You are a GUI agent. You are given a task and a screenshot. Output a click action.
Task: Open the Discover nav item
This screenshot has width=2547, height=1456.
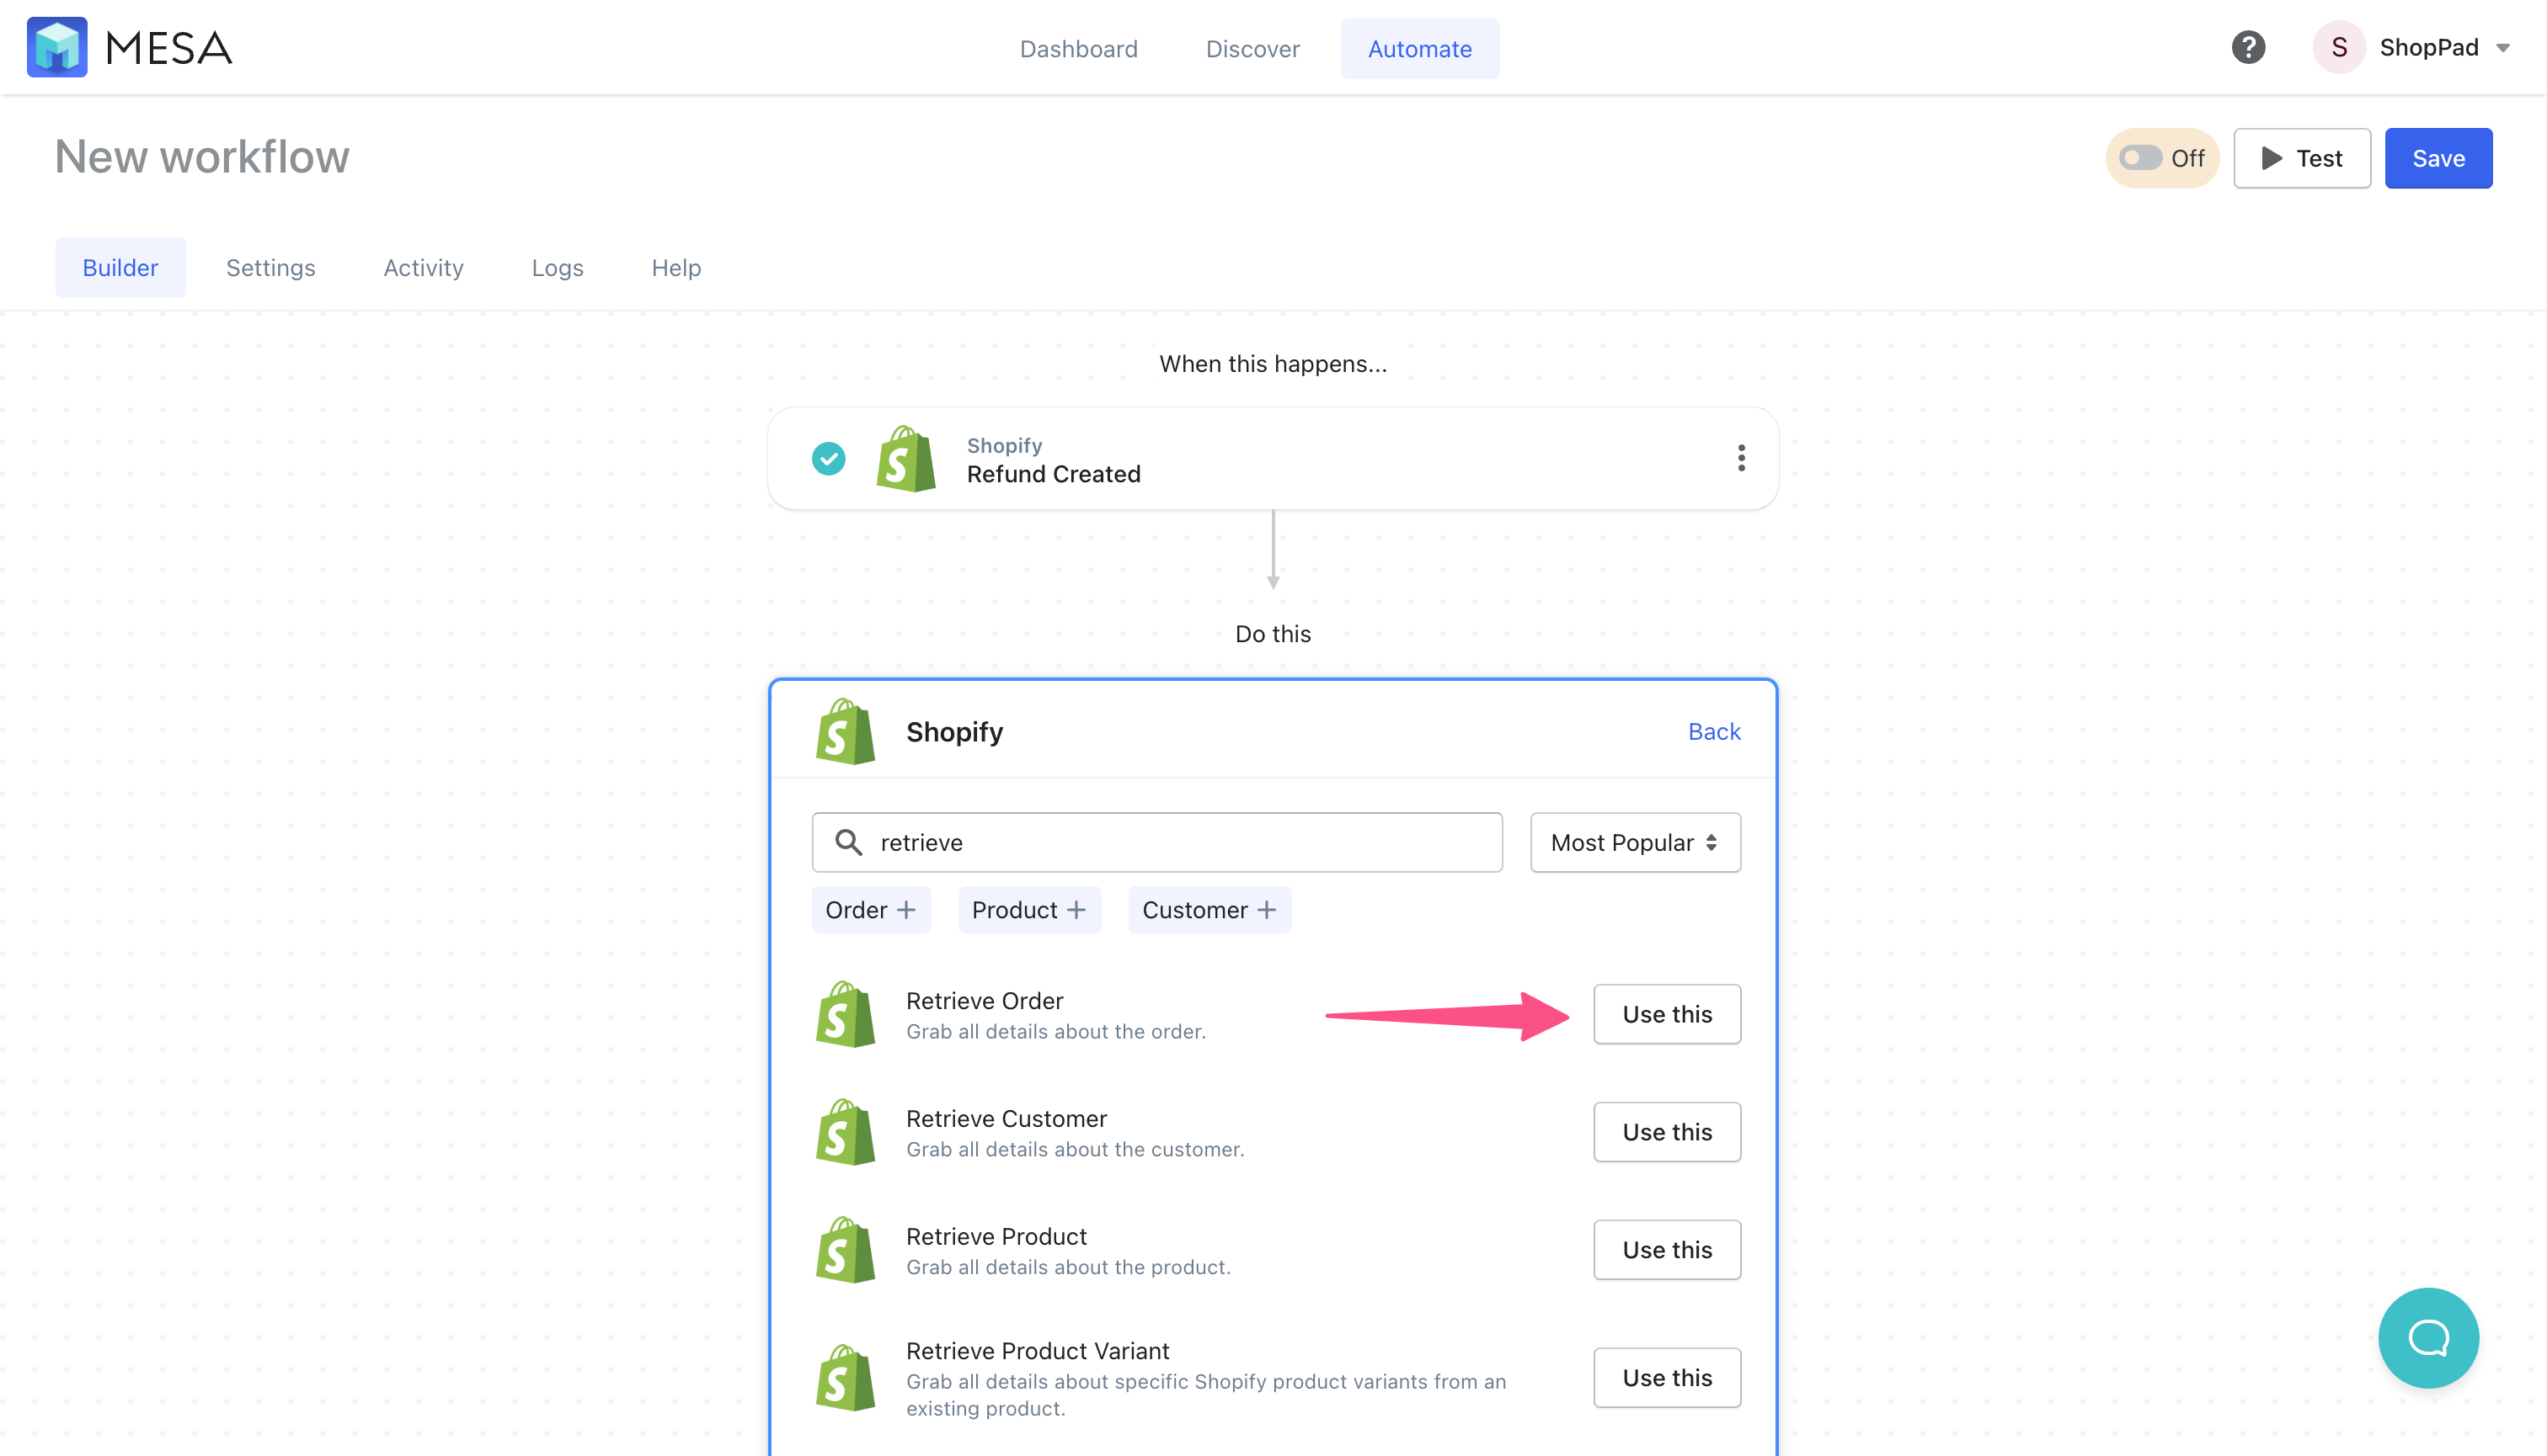coord(1252,48)
